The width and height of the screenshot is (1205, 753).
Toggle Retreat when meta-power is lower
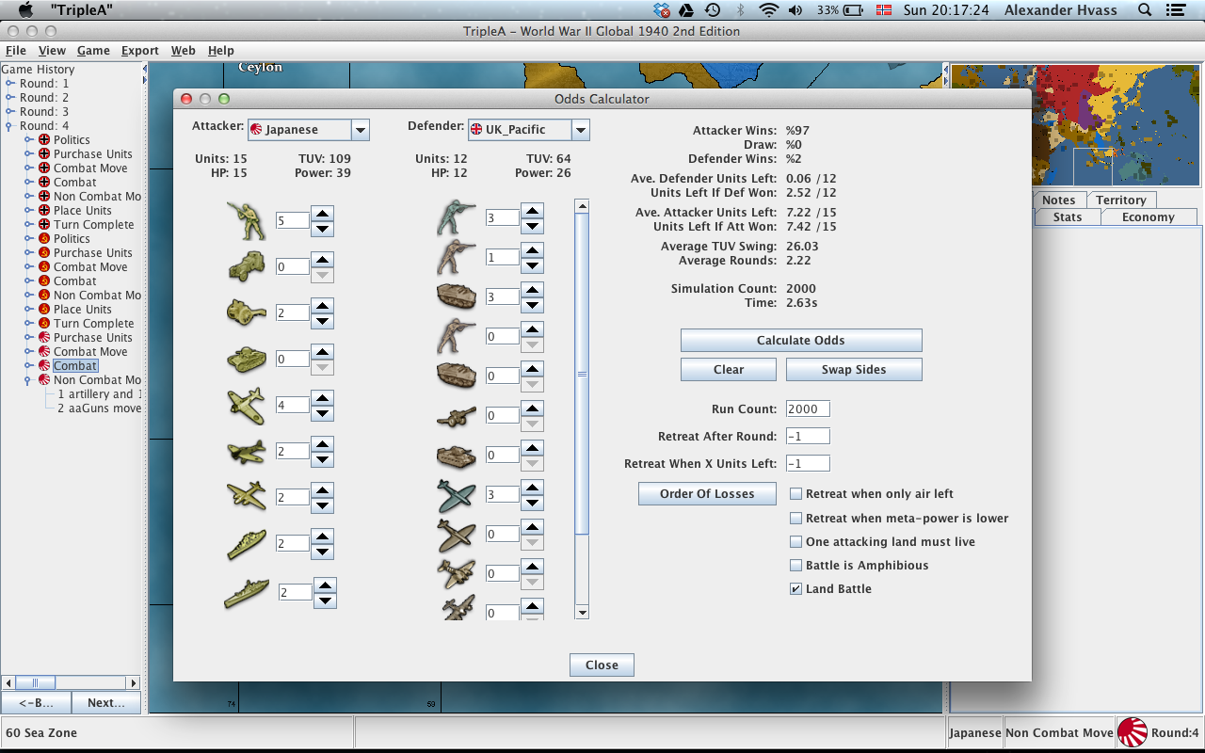click(796, 518)
